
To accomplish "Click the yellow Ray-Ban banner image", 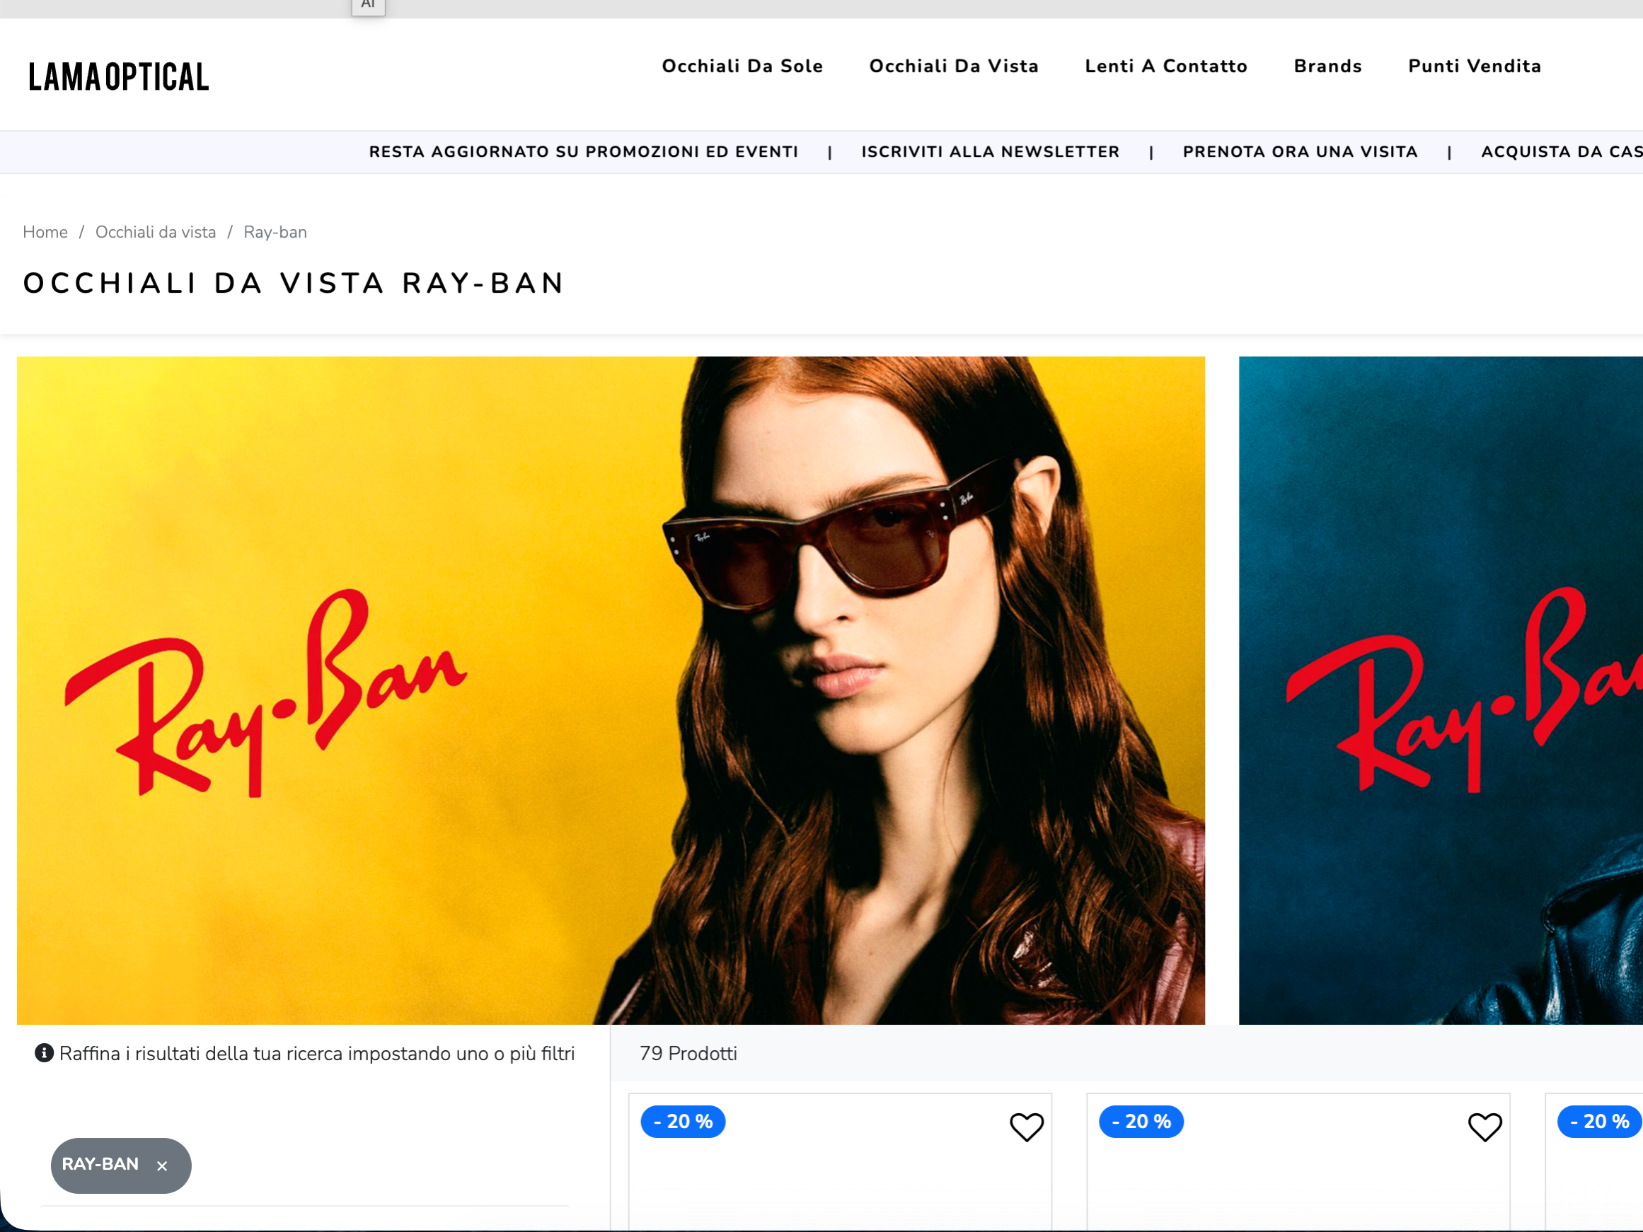I will tap(611, 690).
